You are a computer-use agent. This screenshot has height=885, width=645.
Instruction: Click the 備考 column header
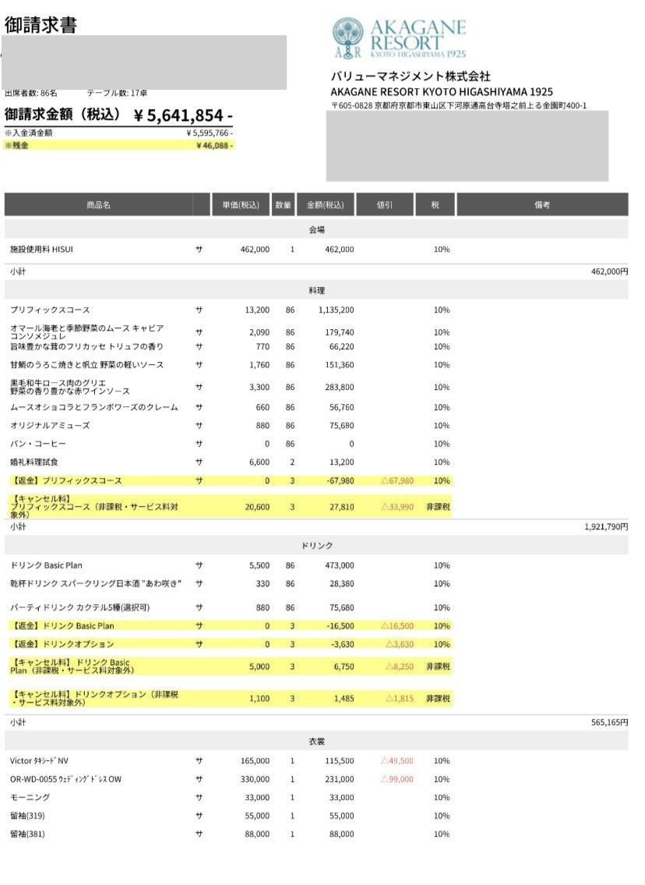542,205
